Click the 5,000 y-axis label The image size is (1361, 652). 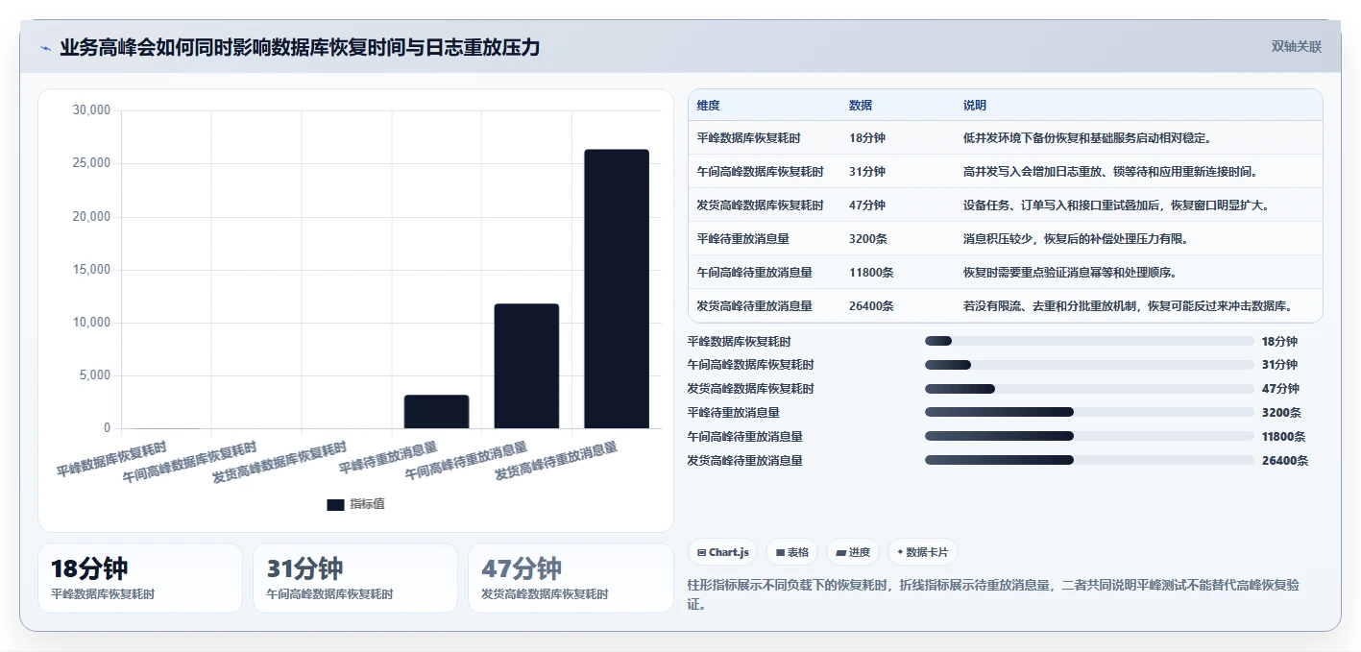(94, 375)
